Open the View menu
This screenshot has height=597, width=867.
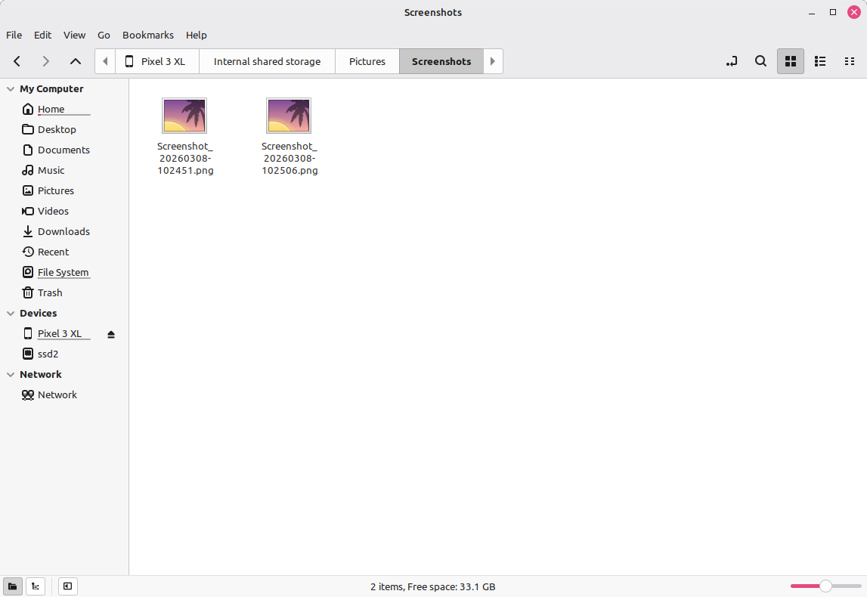pyautogui.click(x=74, y=35)
